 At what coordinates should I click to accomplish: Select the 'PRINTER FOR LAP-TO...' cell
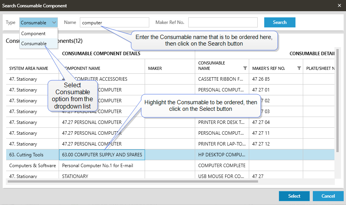[222, 144]
